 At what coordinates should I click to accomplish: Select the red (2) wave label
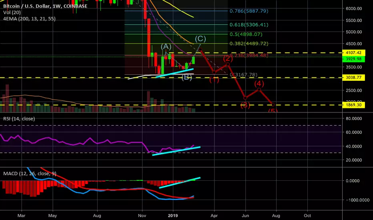coord(228,58)
